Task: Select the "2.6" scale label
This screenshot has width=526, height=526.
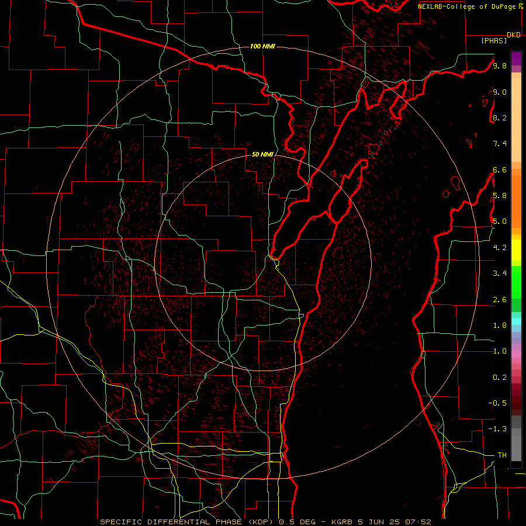Action: [x=500, y=300]
